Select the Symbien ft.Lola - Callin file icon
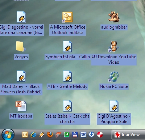The height and width of the screenshot is (140, 145). click(67, 47)
